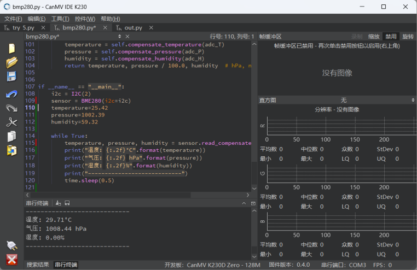The height and width of the screenshot is (270, 417).
Task: Save the file with the floppy disk icon
Action: [x=12, y=77]
